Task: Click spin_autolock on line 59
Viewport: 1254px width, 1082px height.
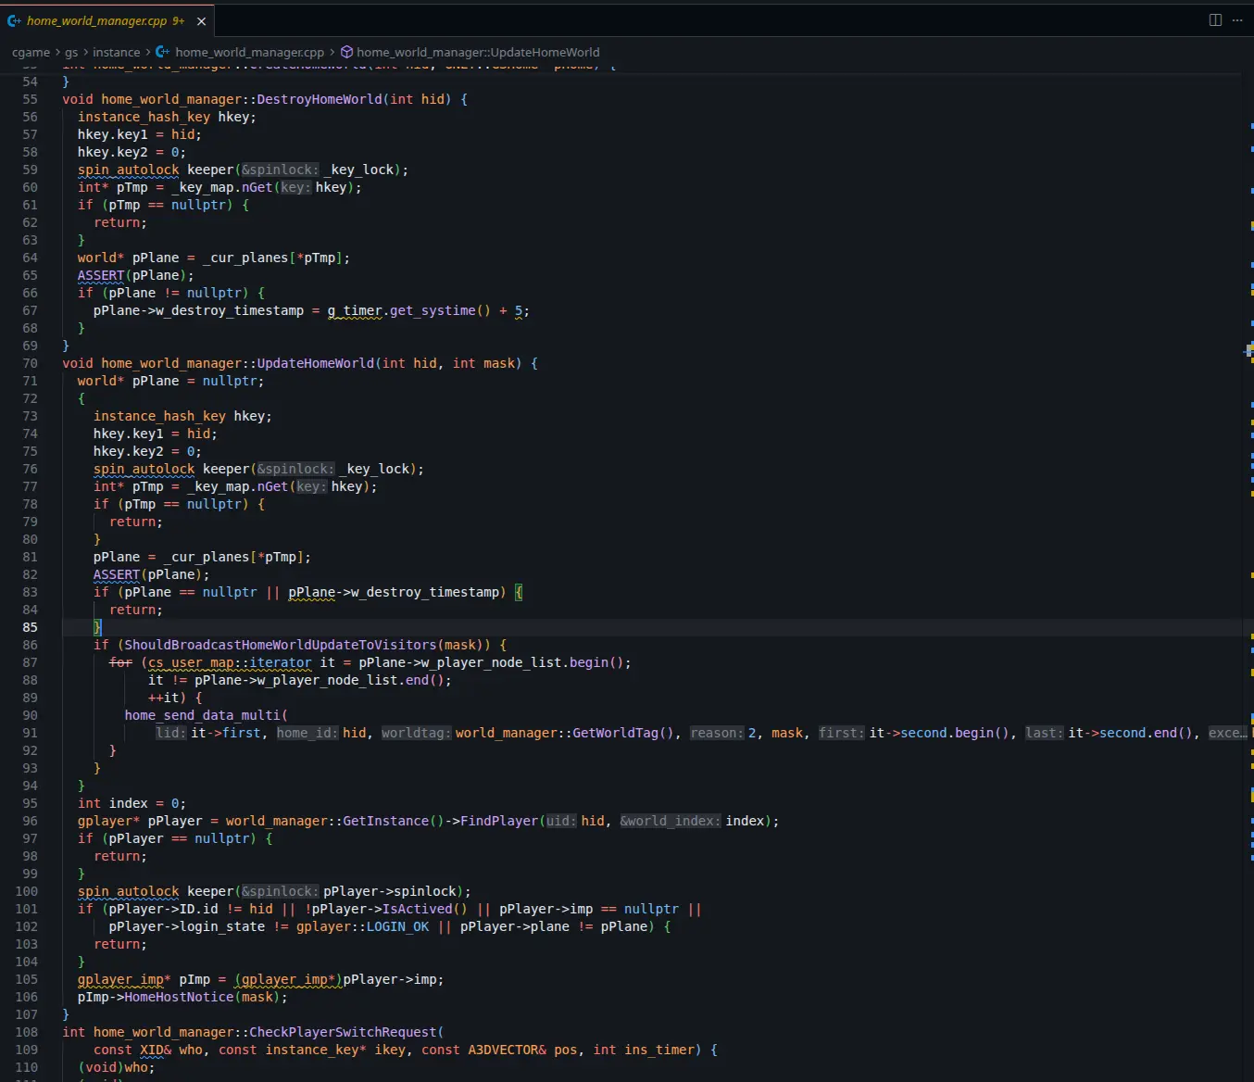Action: [129, 170]
